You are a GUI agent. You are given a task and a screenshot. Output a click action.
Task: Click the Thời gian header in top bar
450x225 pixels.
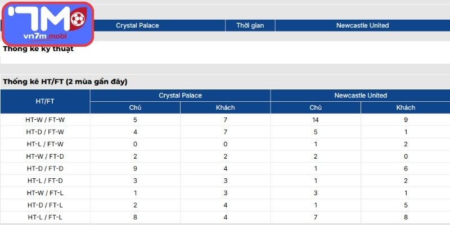point(250,25)
